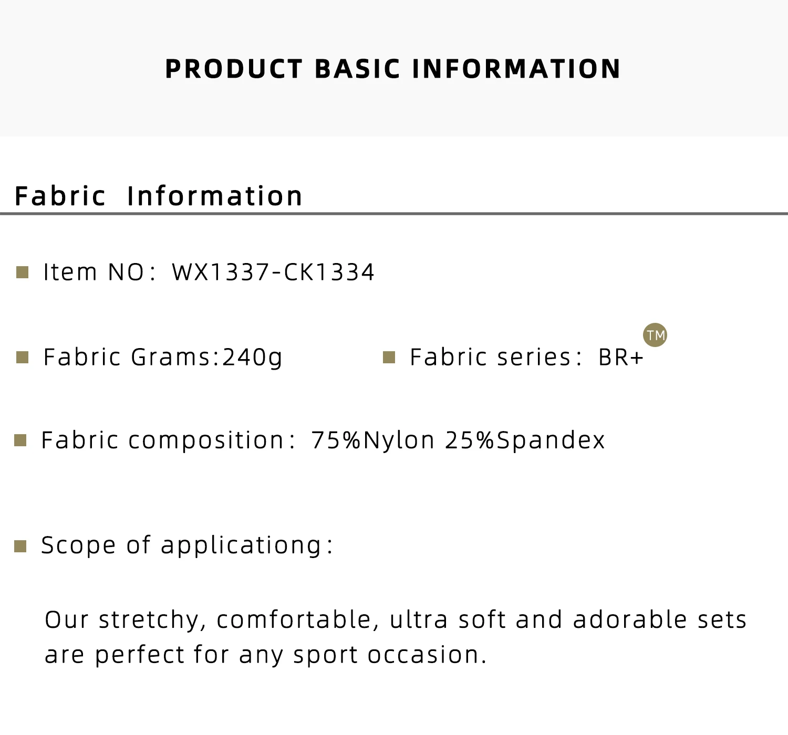Click the Fabric Grams:240g text
Image resolution: width=788 pixels, height=735 pixels.
(163, 358)
